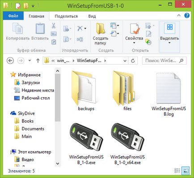Viewport: 194px width, 178px height.
Task: Select the backups folder
Action: pos(86,91)
